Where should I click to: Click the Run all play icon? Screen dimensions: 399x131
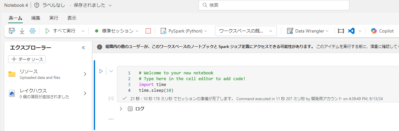point(48,31)
